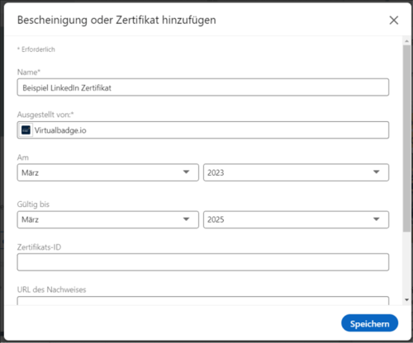The image size is (413, 343).
Task: Open the issue month dropdown arrow
Action: click(187, 172)
